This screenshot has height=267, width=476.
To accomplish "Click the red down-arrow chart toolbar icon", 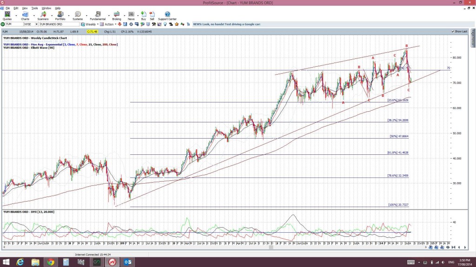I will (119, 24).
